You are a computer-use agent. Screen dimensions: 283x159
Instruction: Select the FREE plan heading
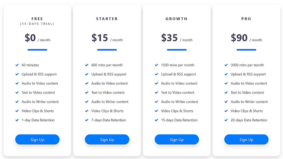37,18
